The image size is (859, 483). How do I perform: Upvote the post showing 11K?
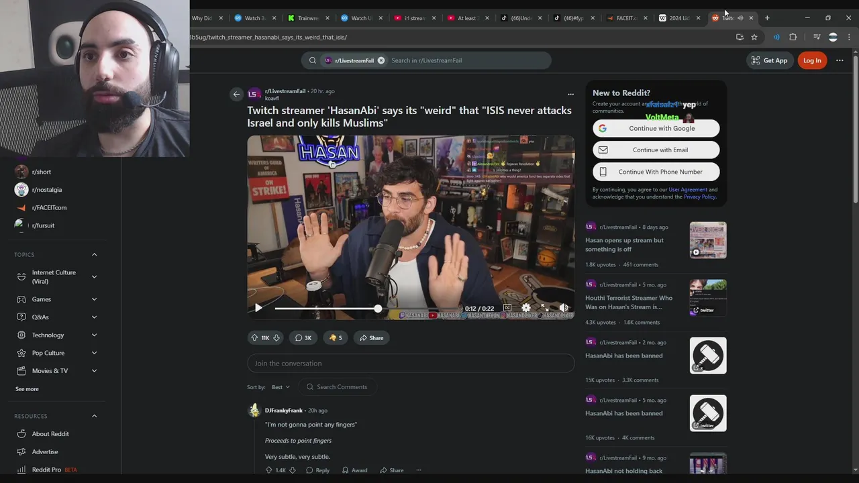click(254, 338)
